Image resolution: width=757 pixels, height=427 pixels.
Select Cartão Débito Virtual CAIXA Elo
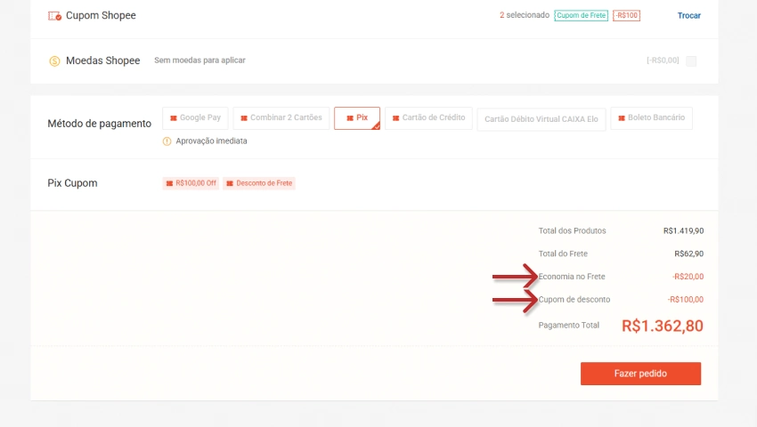[x=541, y=119]
